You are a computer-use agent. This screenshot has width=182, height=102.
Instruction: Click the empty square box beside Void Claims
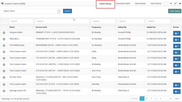pos(166,3)
